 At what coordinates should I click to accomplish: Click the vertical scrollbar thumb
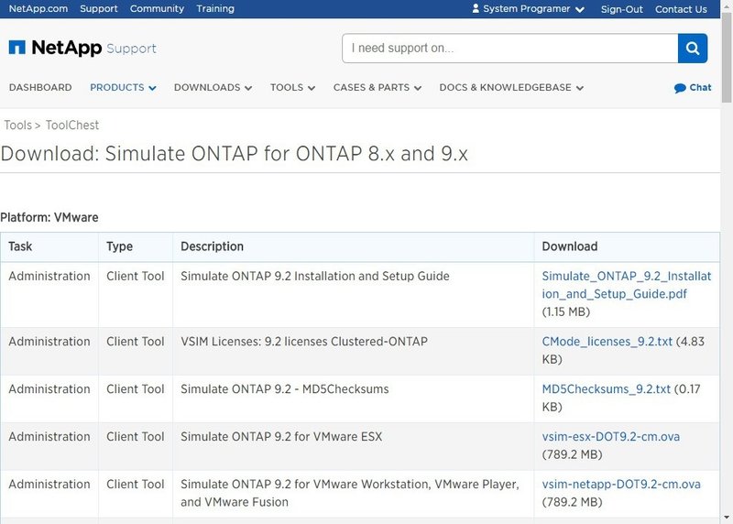[727, 57]
